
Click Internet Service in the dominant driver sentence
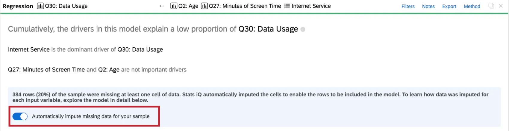pyautogui.click(x=29, y=49)
